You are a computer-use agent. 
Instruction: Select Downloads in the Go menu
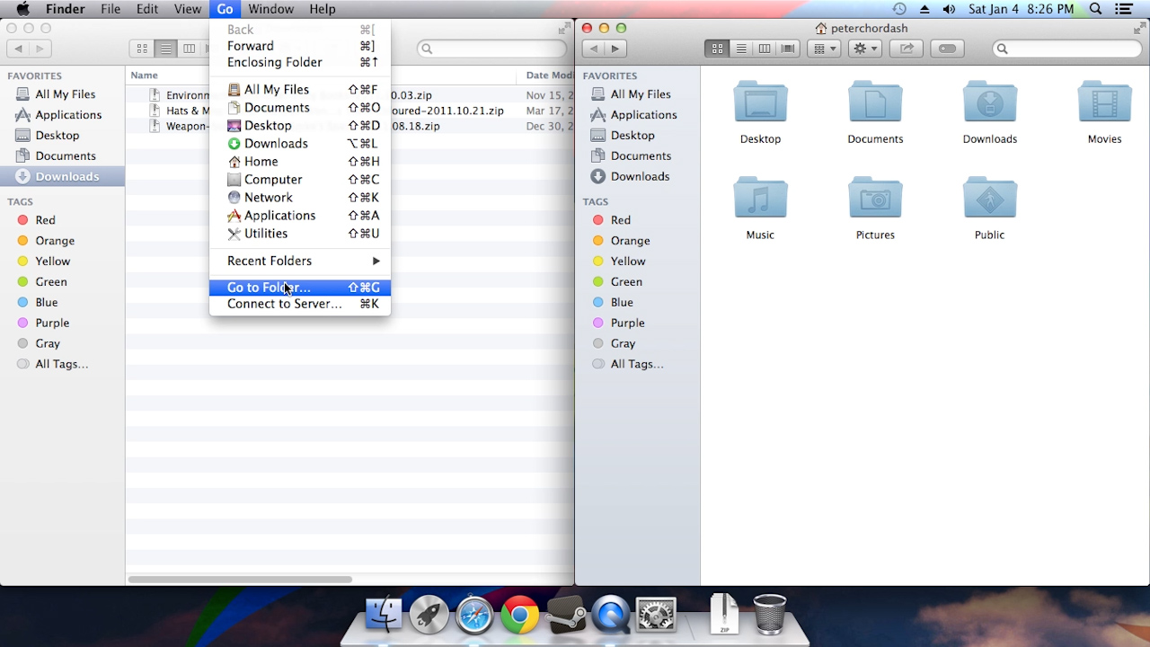tap(300, 144)
